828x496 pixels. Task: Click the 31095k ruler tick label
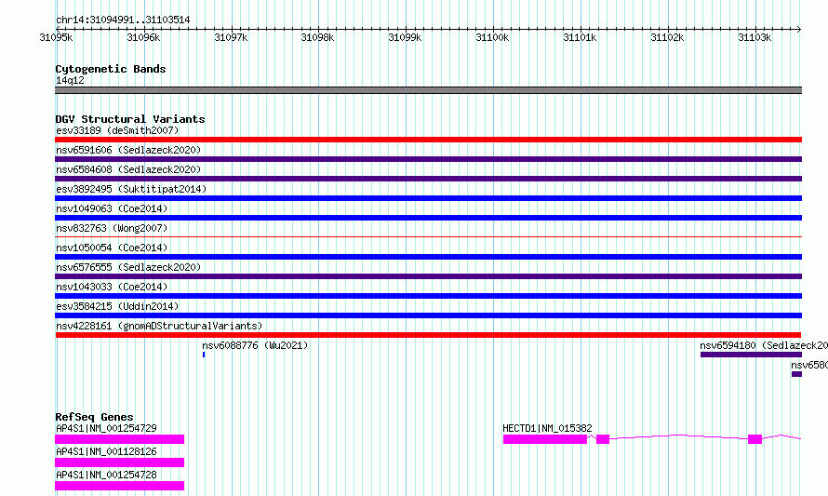coord(56,37)
